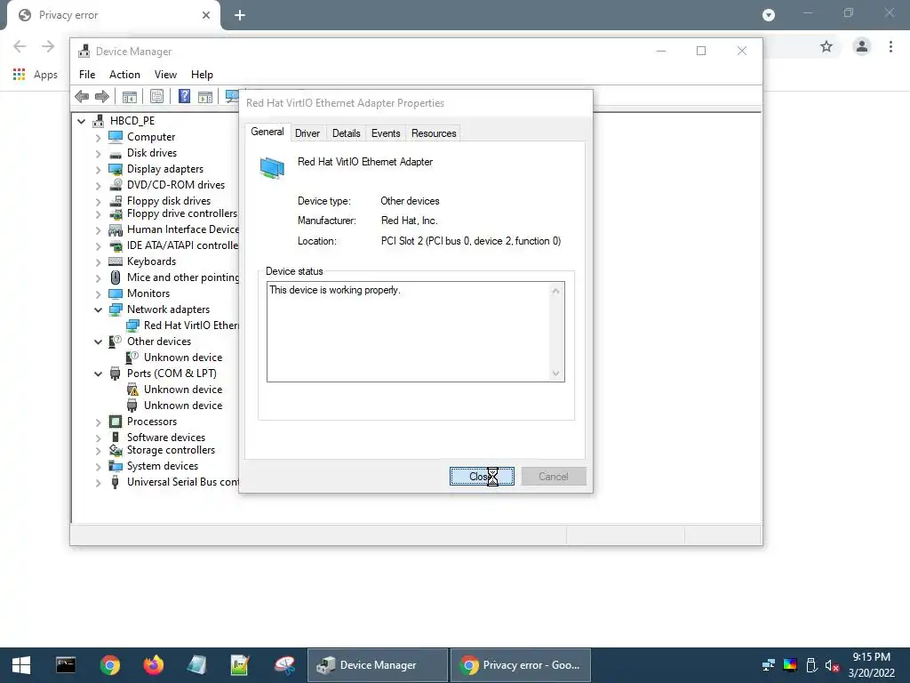This screenshot has height=683, width=910.
Task: Expand the Computer category
Action: [x=98, y=138]
